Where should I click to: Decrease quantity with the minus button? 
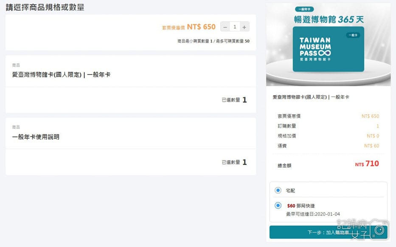click(x=225, y=27)
